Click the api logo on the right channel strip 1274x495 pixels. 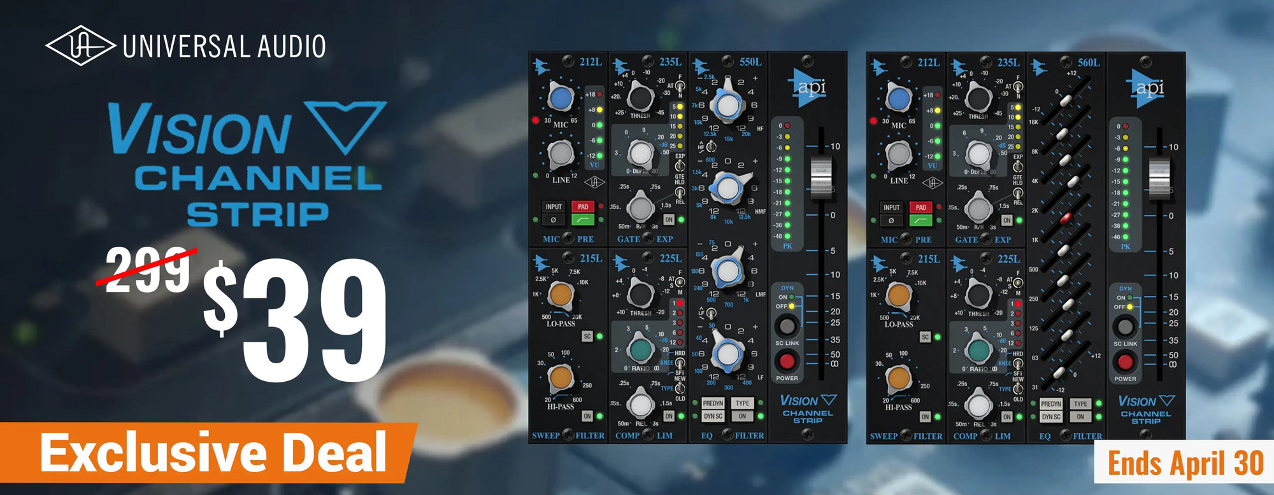tap(1145, 88)
